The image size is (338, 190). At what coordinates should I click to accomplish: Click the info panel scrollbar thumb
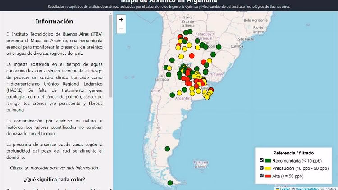(x=110, y=56)
